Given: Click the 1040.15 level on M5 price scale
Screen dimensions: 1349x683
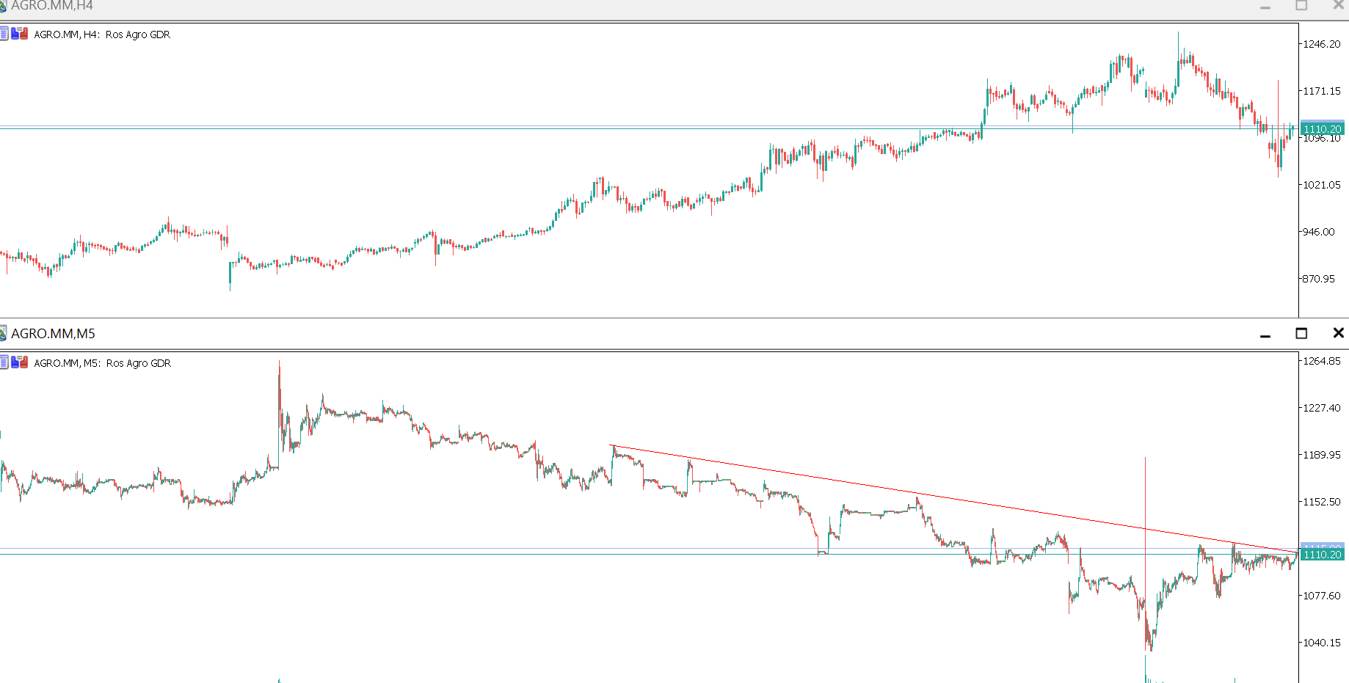Looking at the screenshot, I should click(x=1321, y=643).
